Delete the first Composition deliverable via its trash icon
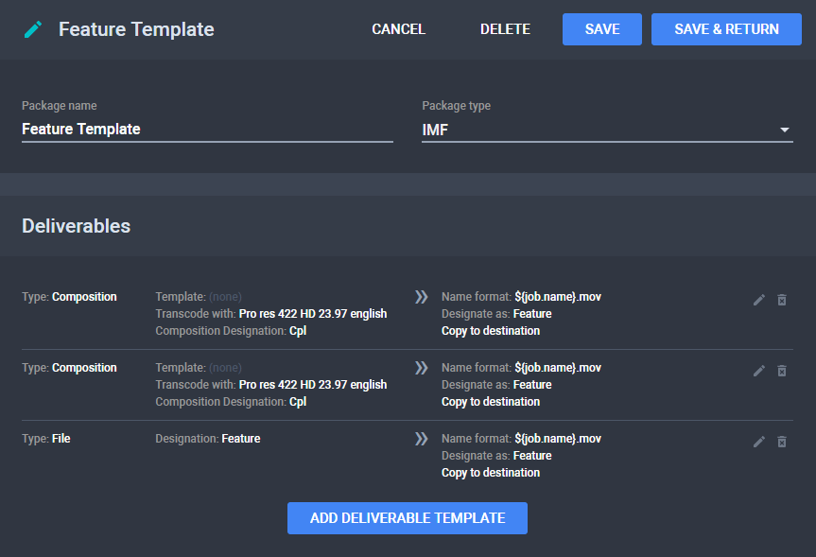The height and width of the screenshot is (557, 816). pos(782,300)
